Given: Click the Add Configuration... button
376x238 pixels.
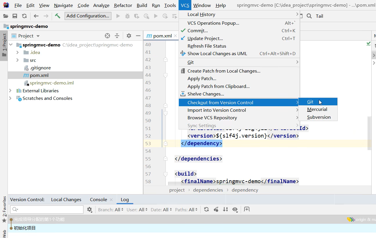Looking at the screenshot, I should [x=88, y=16].
